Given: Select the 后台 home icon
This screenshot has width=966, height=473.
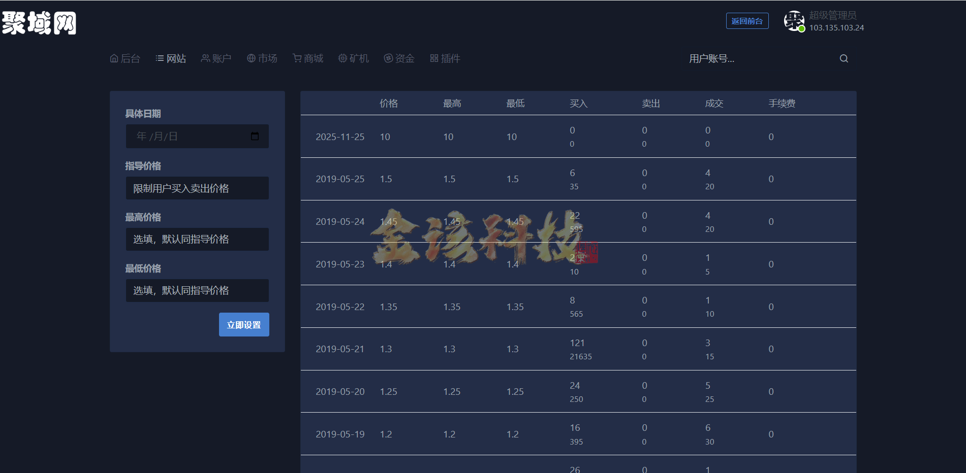Looking at the screenshot, I should coord(114,58).
